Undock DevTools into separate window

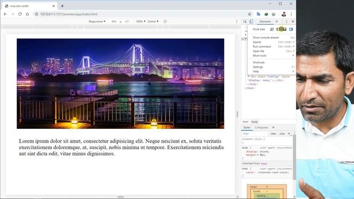coord(272,29)
